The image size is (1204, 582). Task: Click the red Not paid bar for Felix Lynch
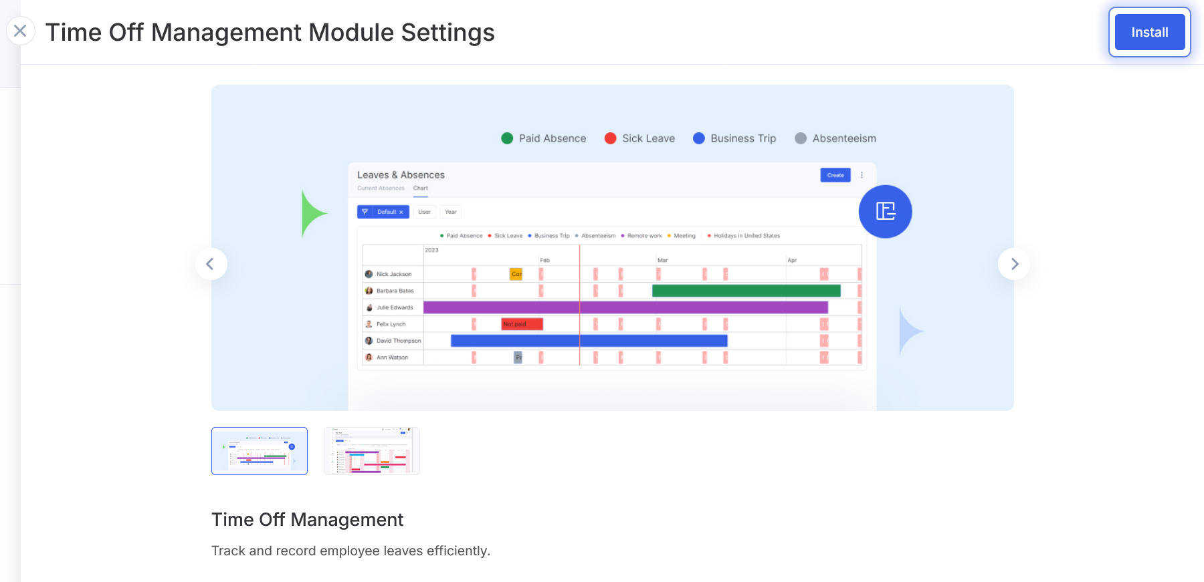(522, 324)
